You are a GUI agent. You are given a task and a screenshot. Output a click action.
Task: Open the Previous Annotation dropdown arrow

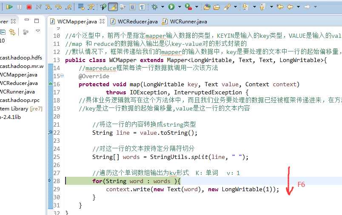[x=271, y=7]
